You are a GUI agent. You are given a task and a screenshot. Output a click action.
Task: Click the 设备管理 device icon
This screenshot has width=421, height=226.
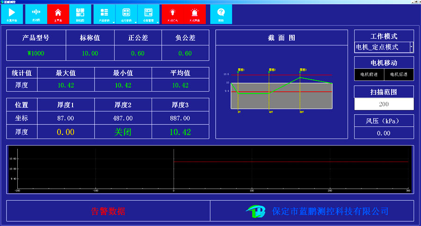tap(148, 13)
